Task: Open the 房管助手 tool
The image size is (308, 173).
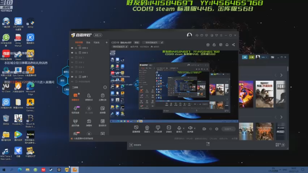Action: pos(89,97)
